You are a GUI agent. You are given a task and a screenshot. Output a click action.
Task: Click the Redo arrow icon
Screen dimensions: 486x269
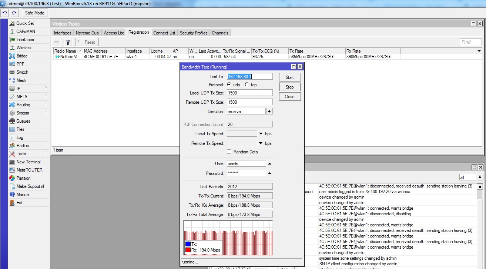tap(14, 13)
